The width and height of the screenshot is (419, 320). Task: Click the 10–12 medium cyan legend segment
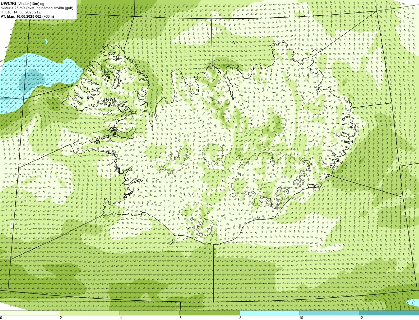[x=329, y=313]
